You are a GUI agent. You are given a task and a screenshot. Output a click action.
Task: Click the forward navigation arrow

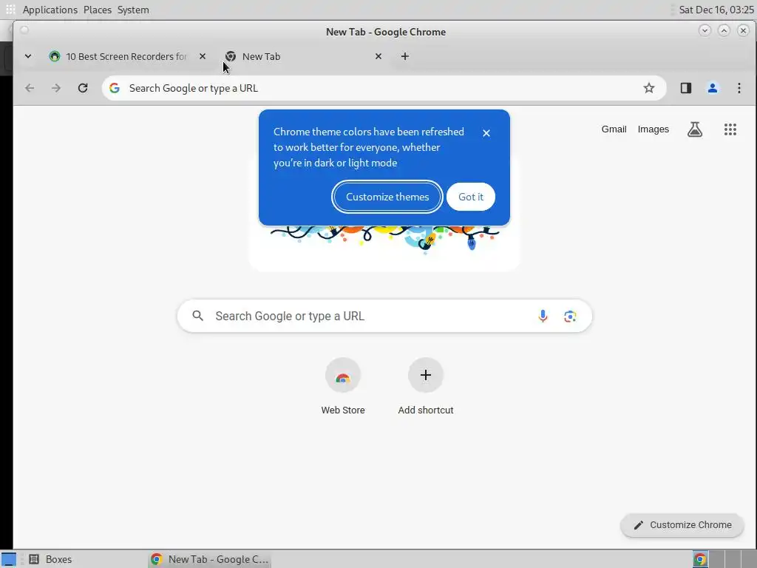point(56,88)
